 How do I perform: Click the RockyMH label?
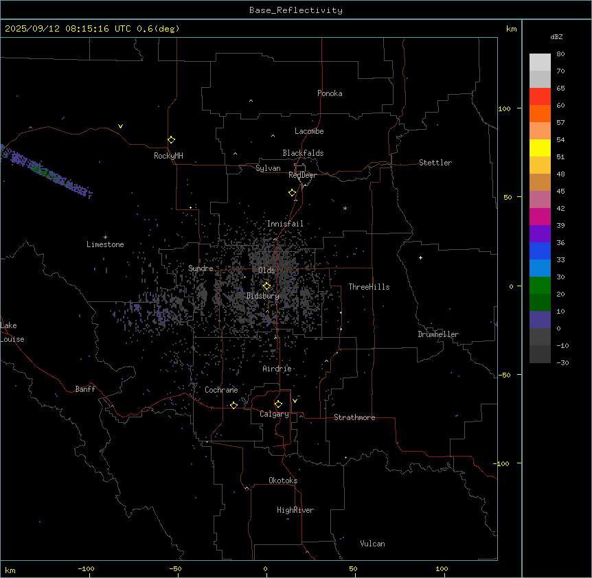pos(168,156)
